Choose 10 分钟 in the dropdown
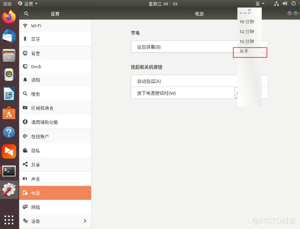The image size is (300, 229). click(250, 22)
